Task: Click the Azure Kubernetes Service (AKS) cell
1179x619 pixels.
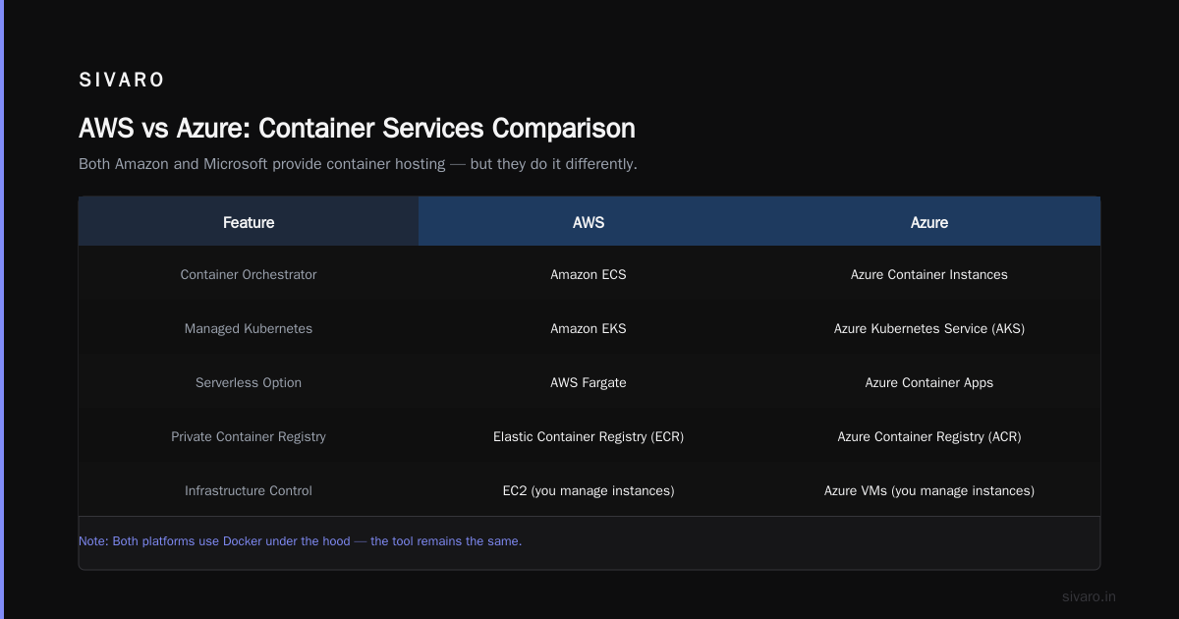Action: [x=929, y=328]
